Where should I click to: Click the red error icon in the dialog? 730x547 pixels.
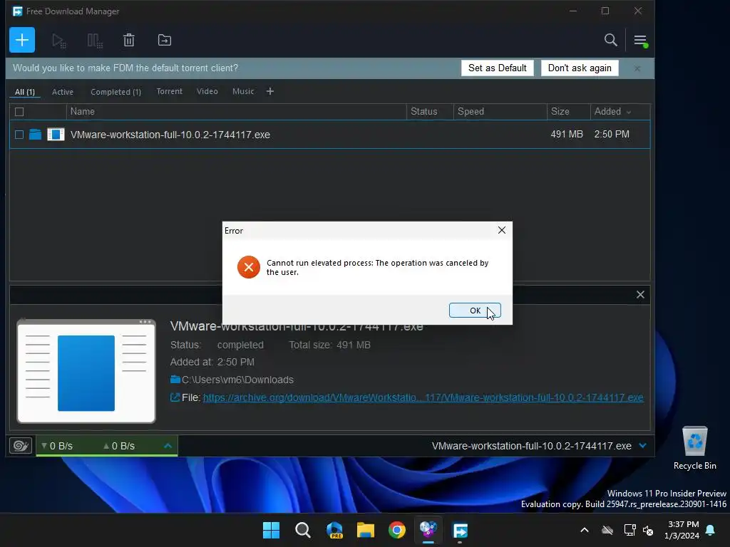tap(249, 267)
